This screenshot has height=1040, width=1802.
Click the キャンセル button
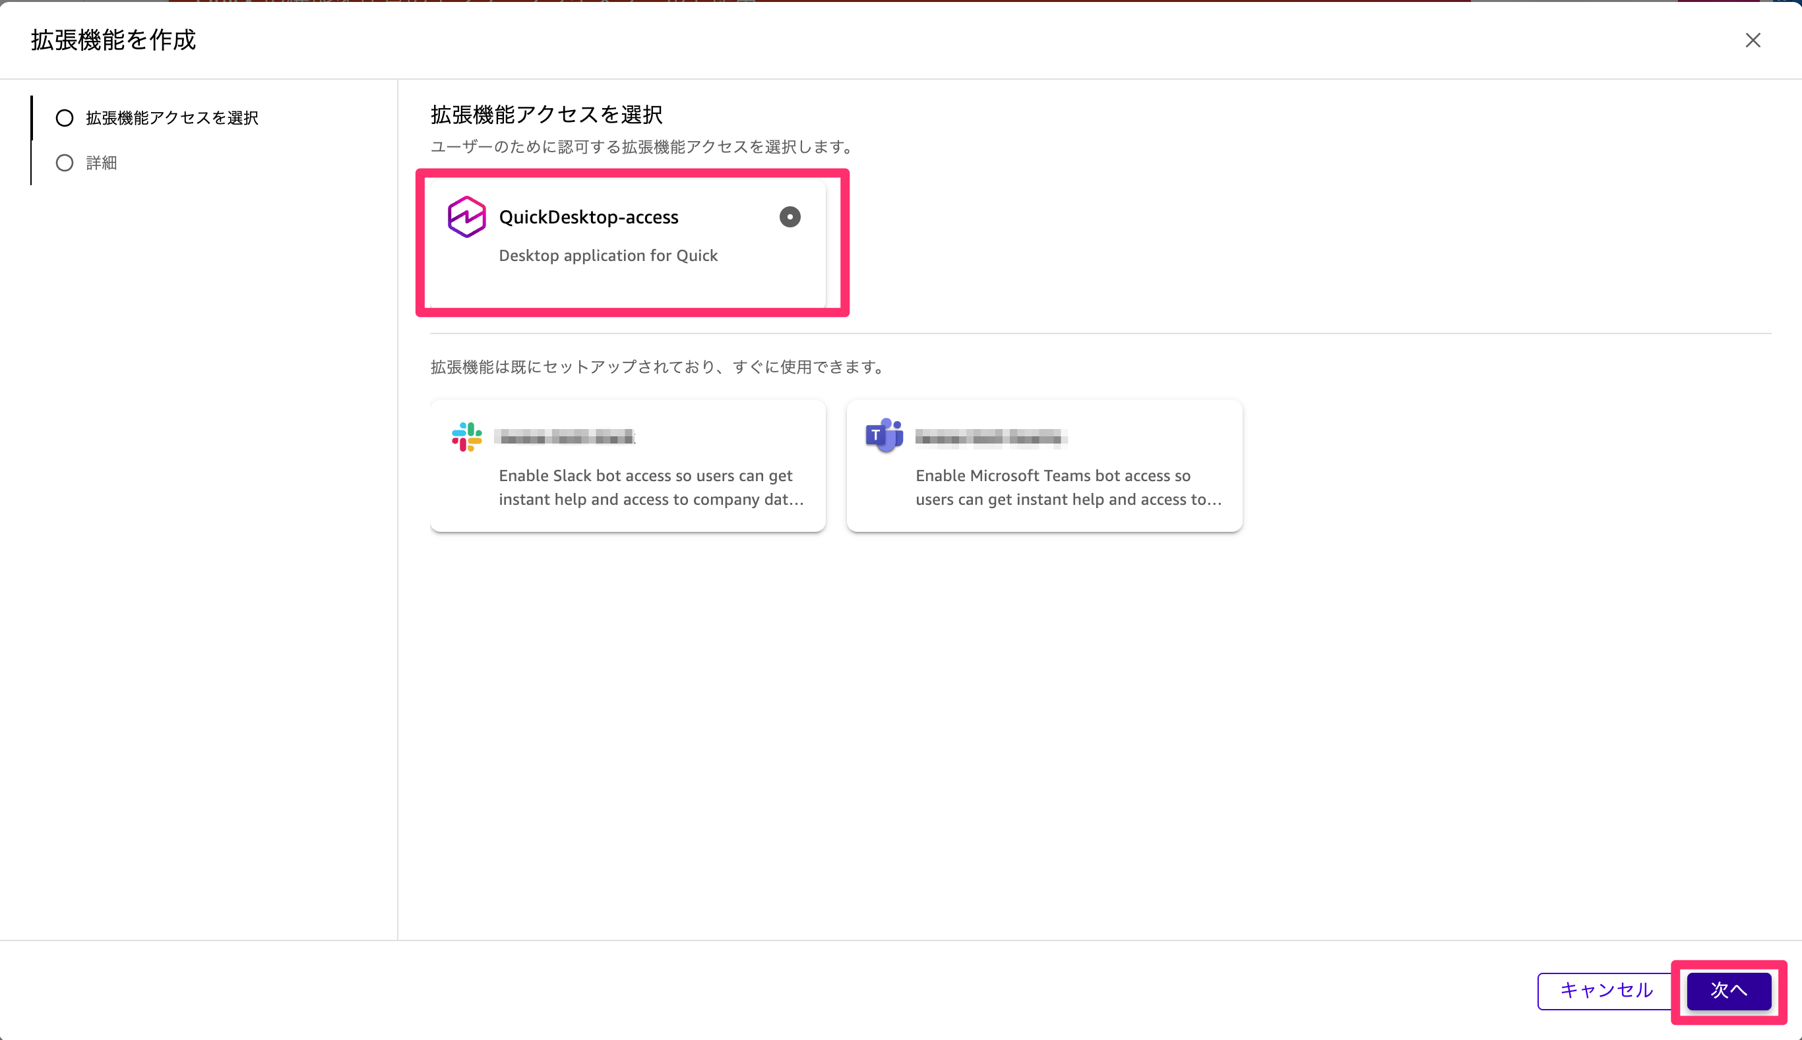click(1606, 990)
